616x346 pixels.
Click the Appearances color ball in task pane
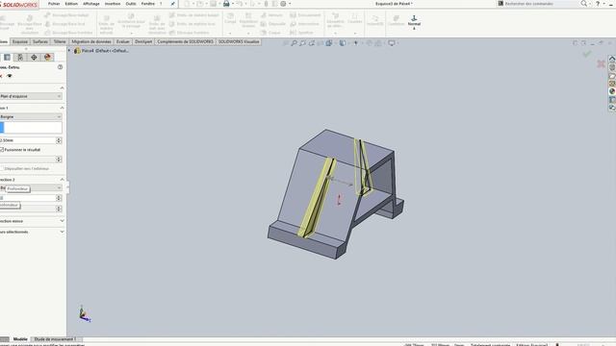tap(612, 91)
